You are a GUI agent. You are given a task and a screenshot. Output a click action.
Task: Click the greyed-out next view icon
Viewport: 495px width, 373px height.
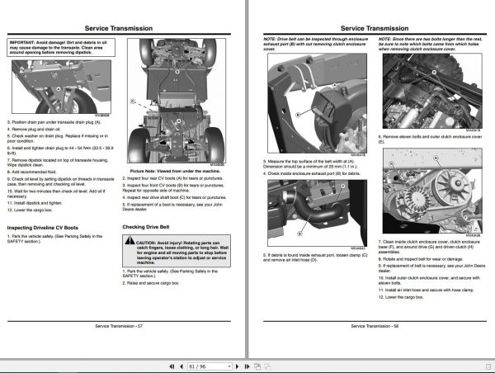coord(267,366)
